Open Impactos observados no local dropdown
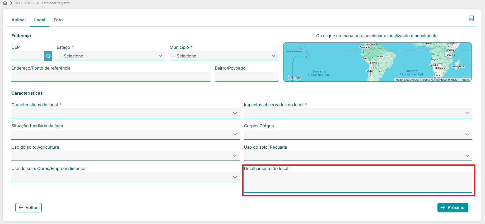The image size is (485, 224). [x=358, y=113]
